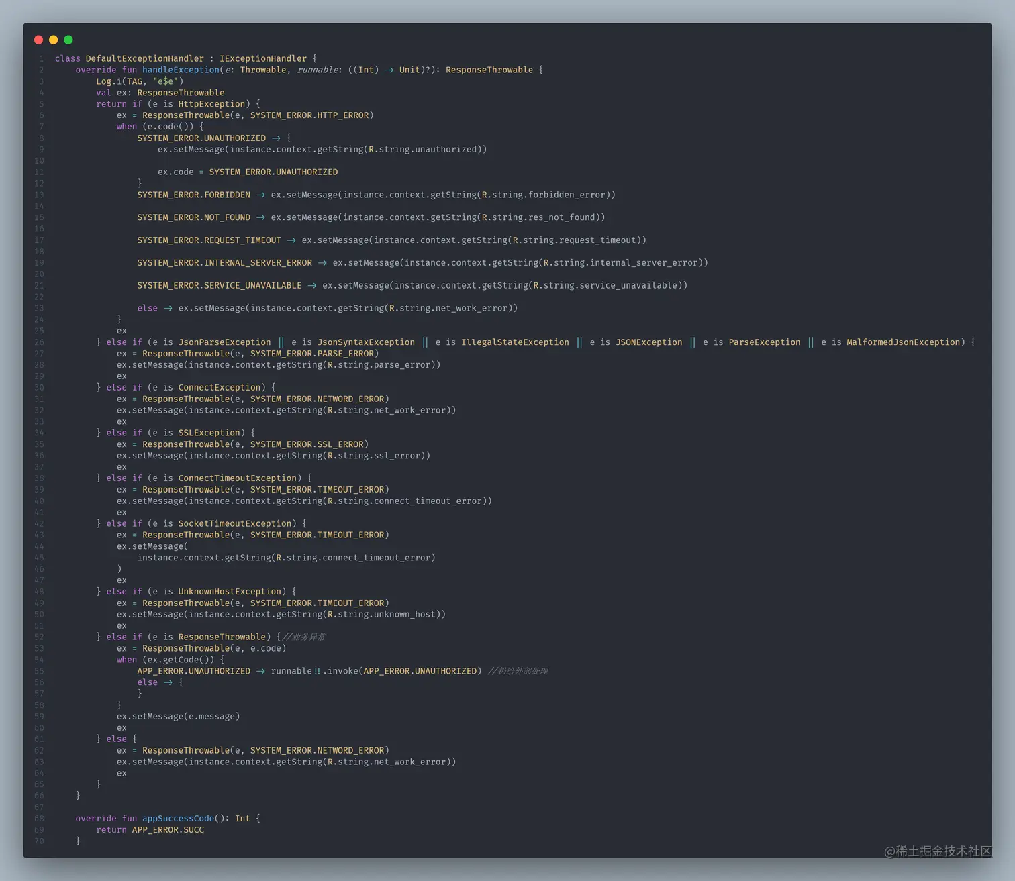Click the handleException function name
Image resolution: width=1015 pixels, height=881 pixels.
click(181, 70)
